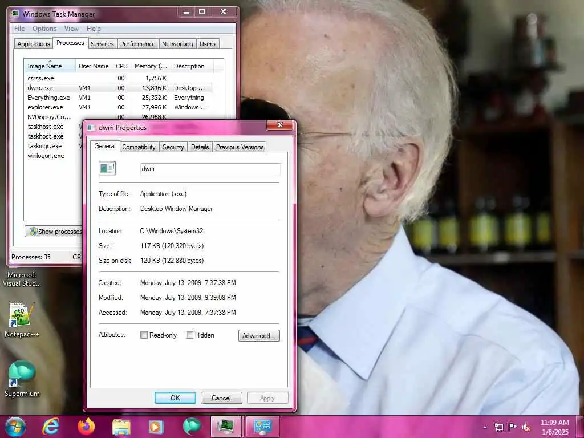Click the dwm Properties title bar icon
The height and width of the screenshot is (438, 584).
tap(91, 128)
